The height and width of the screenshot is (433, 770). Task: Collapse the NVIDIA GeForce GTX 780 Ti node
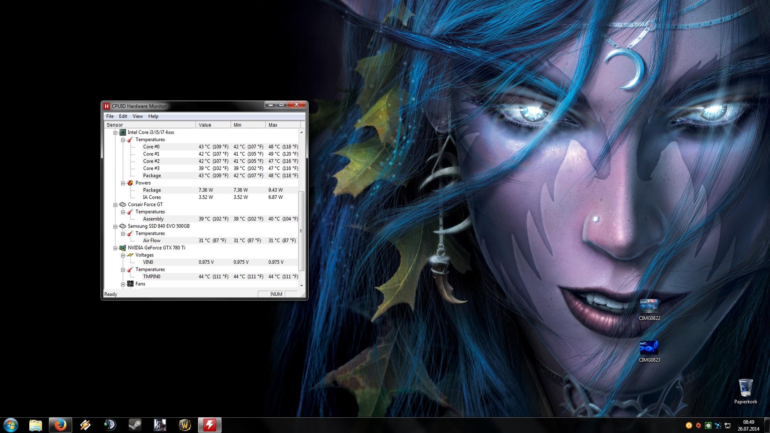tap(116, 248)
